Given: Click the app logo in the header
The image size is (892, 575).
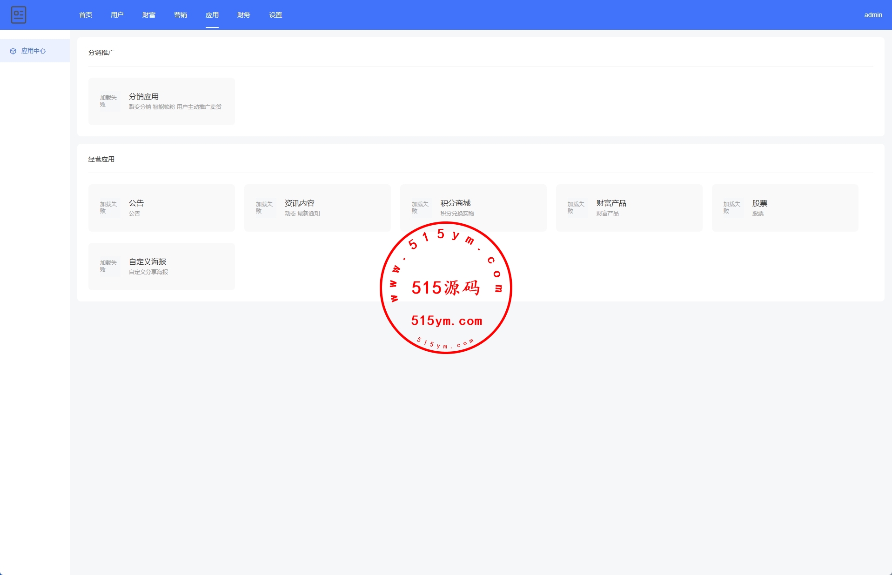Looking at the screenshot, I should click(19, 15).
